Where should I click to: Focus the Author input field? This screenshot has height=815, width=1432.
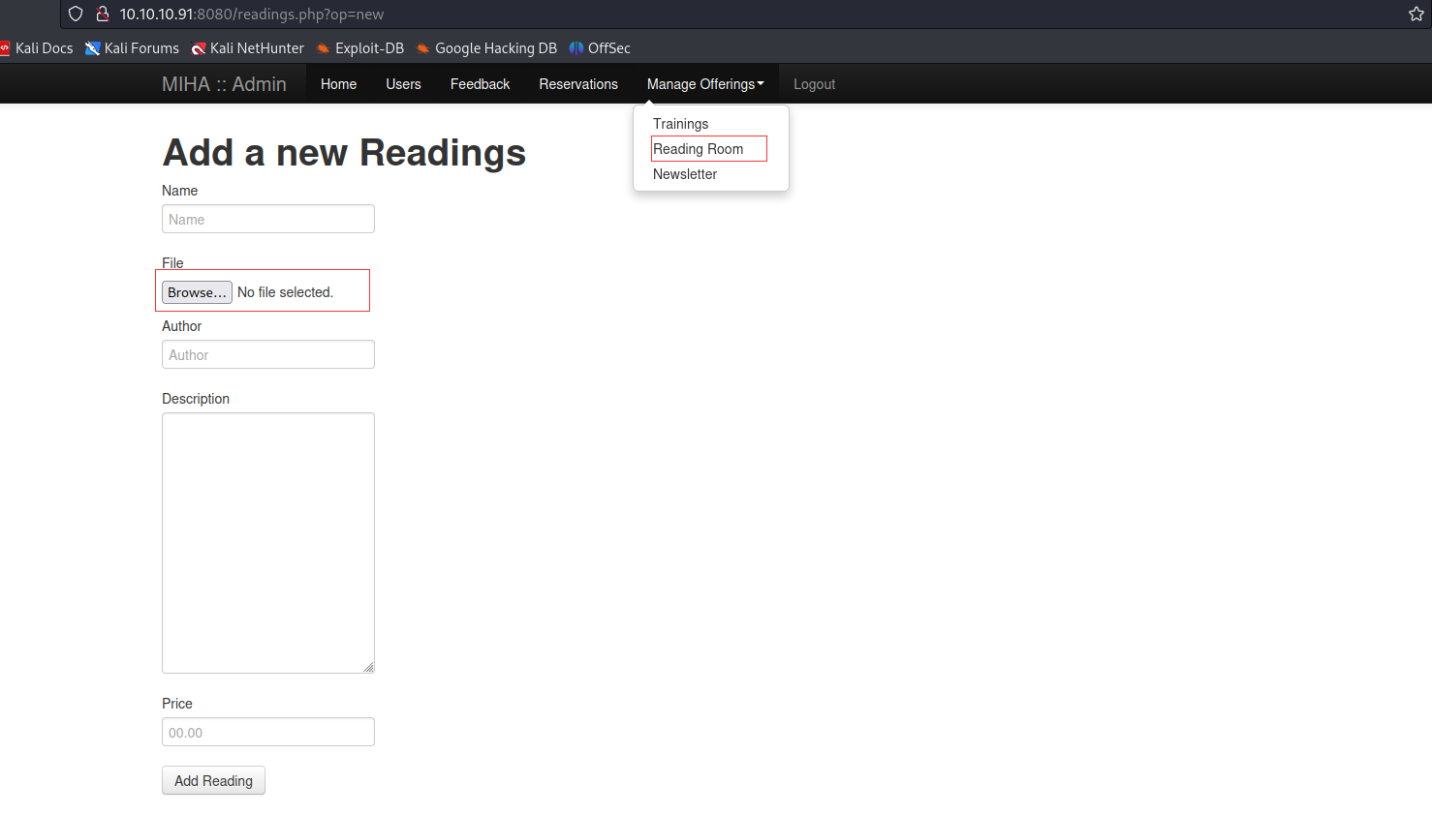pos(268,354)
